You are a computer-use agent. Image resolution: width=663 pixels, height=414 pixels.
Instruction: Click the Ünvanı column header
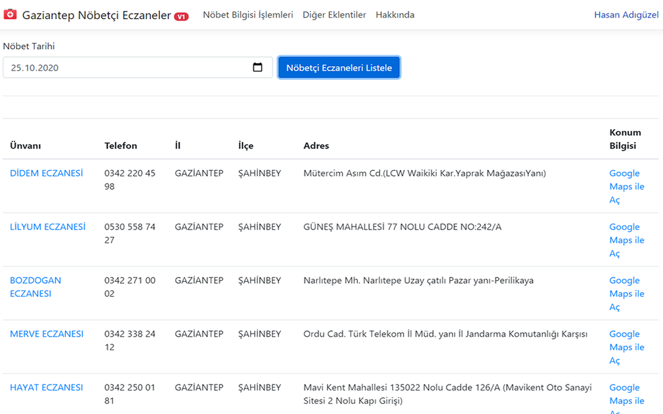(x=25, y=146)
